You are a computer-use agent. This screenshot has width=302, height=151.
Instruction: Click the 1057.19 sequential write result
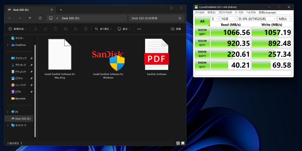click(x=272, y=32)
